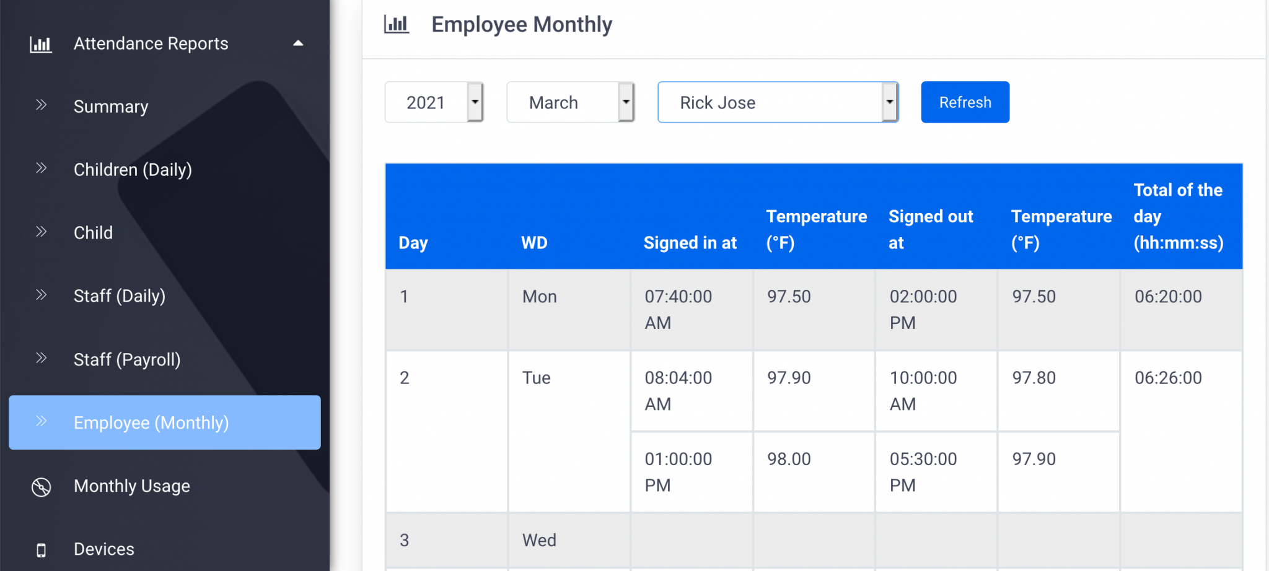
Task: Collapse the Attendance Reports section
Action: point(298,43)
